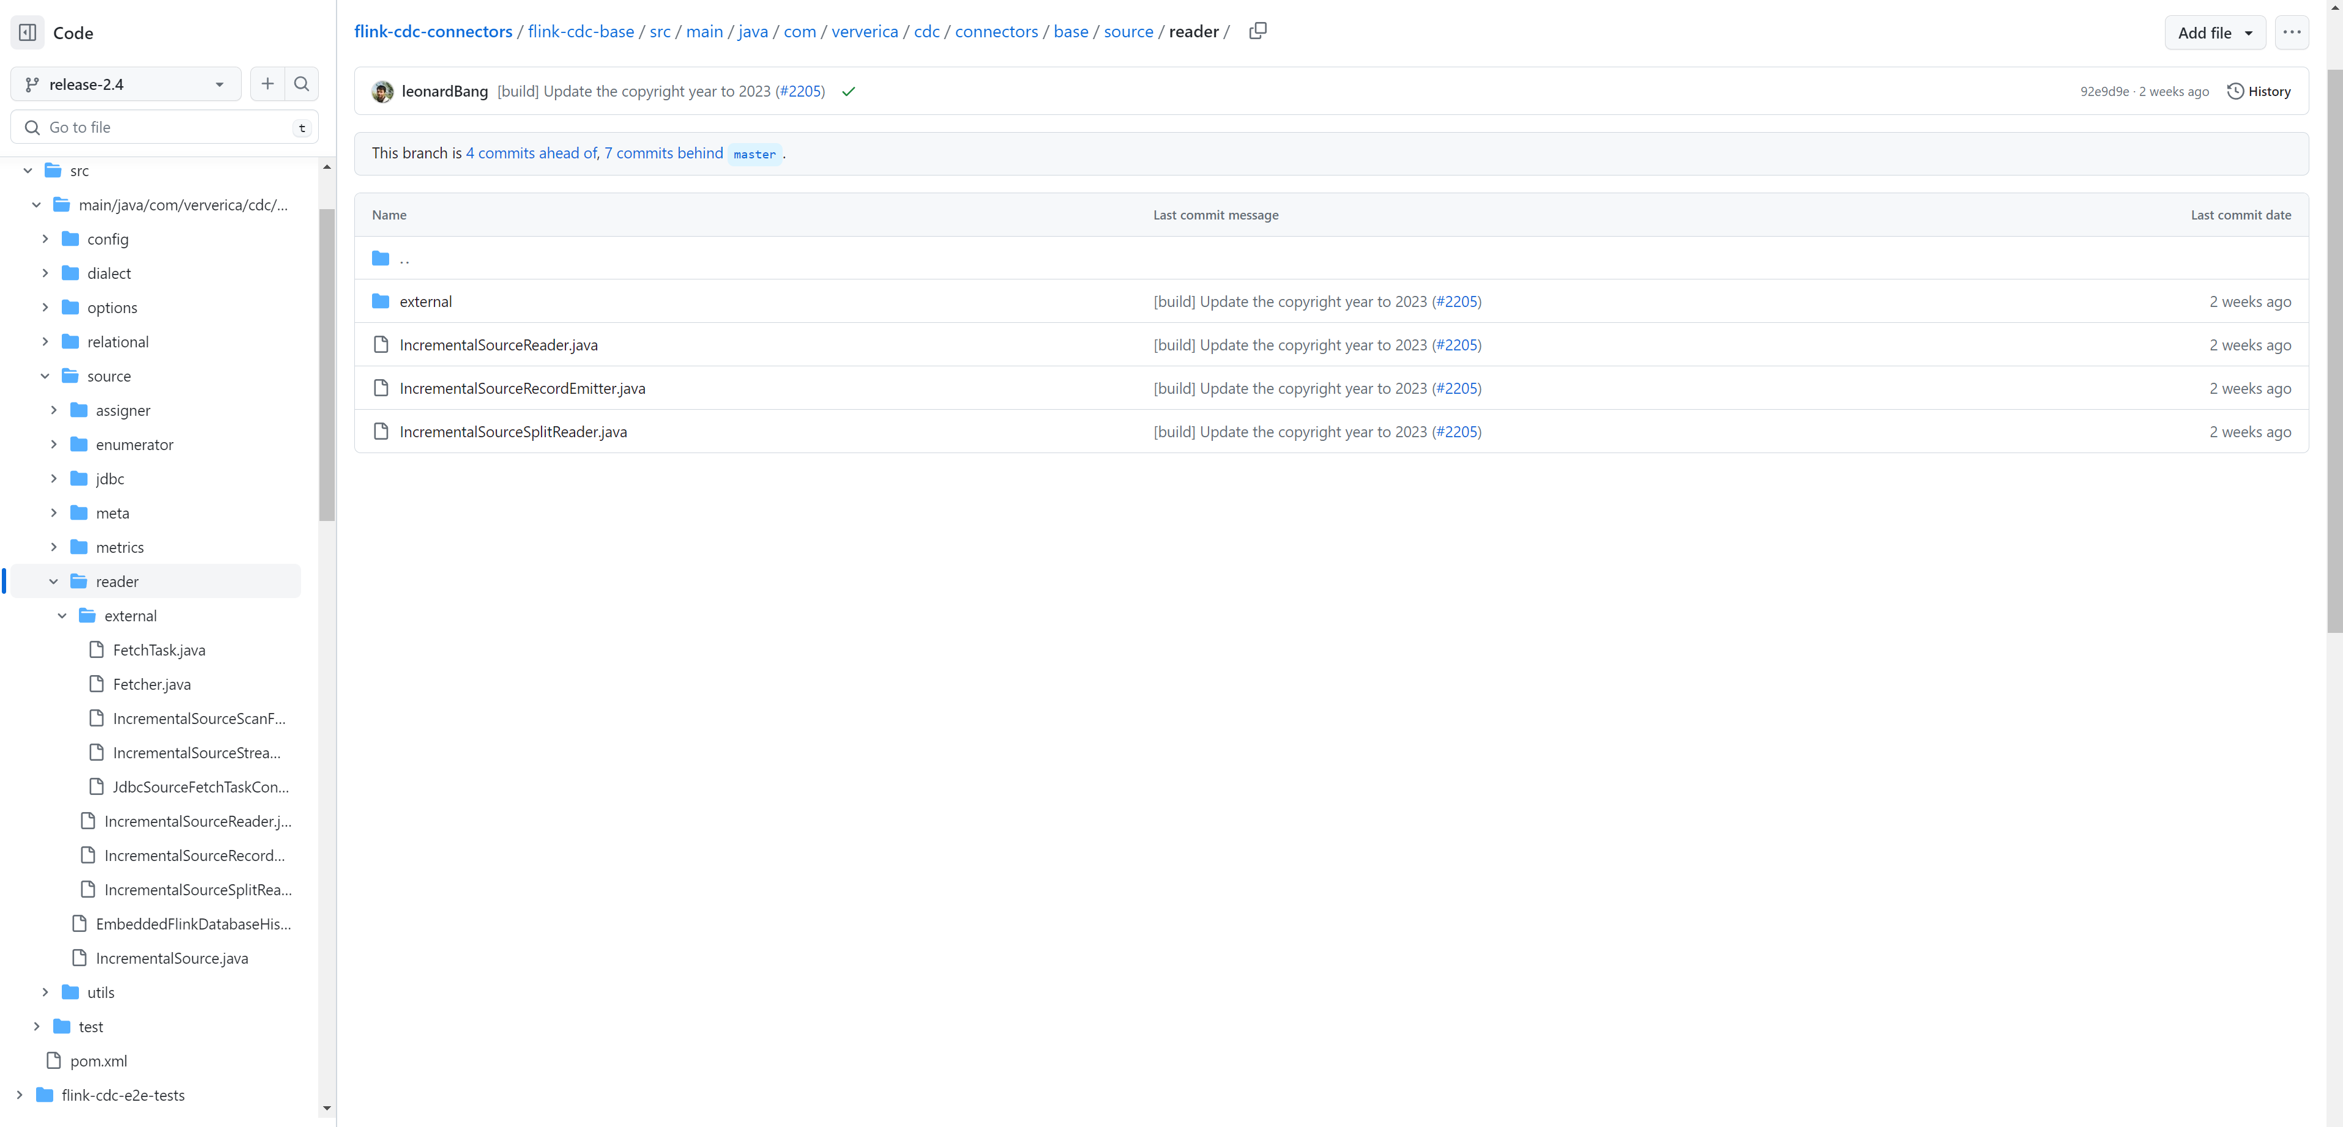Open the #2205 link in latest commit header
Image resolution: width=2343 pixels, height=1127 pixels.
pos(800,92)
